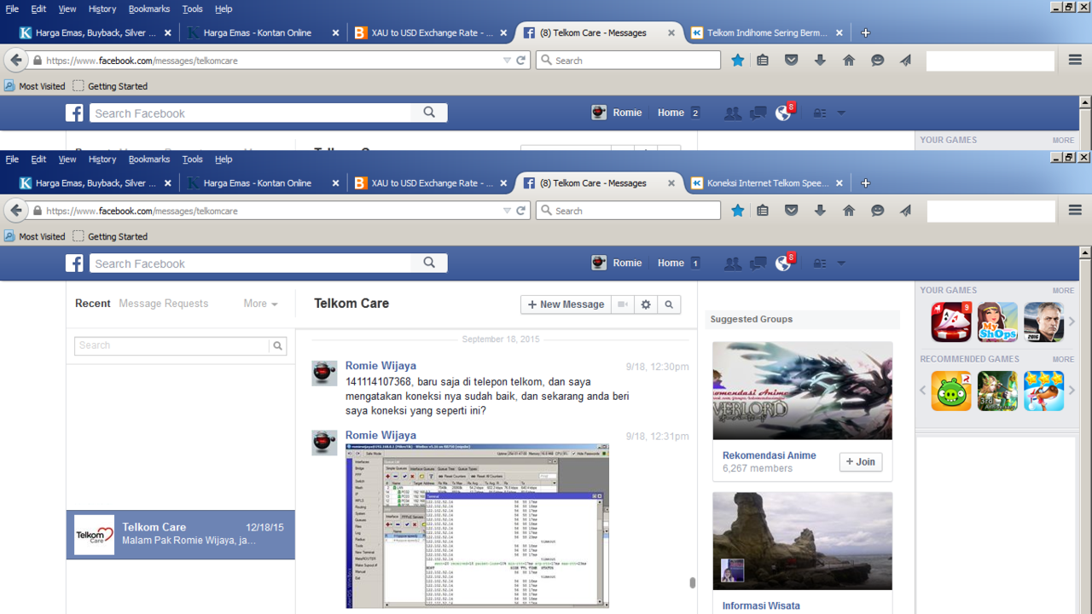The image size is (1092, 614).
Task: Open URL history dropdown arrow, front window
Action: [x=507, y=211]
